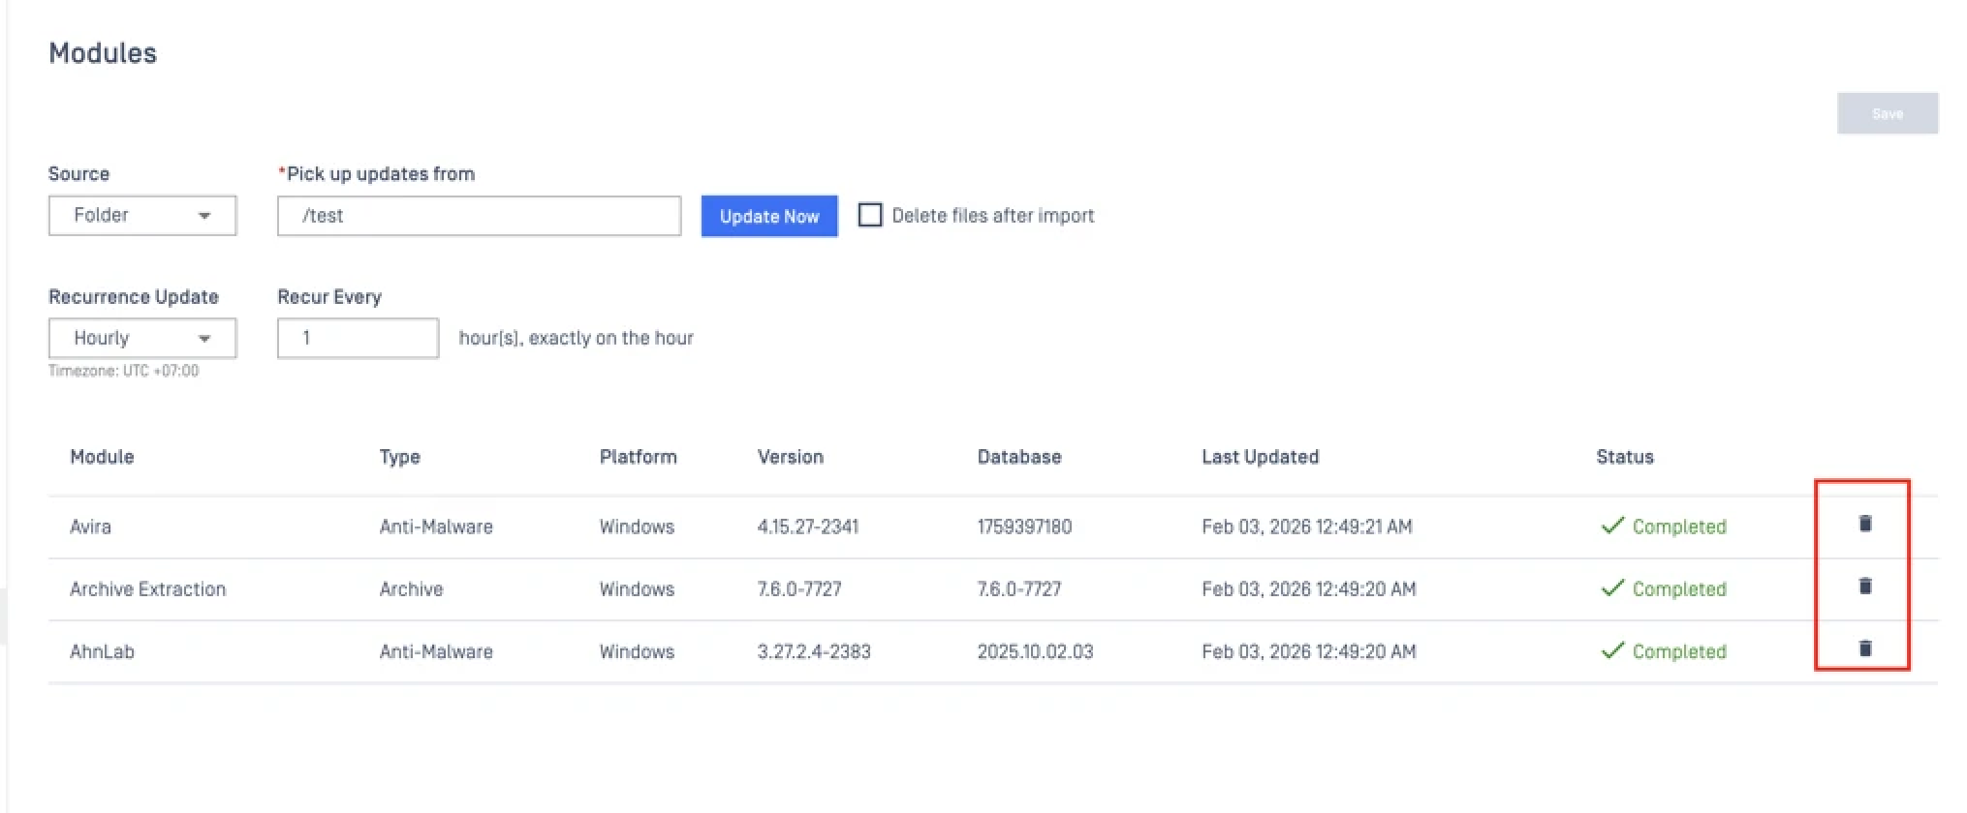Select the Archive Extraction module name
Image resolution: width=1967 pixels, height=813 pixels.
[147, 589]
